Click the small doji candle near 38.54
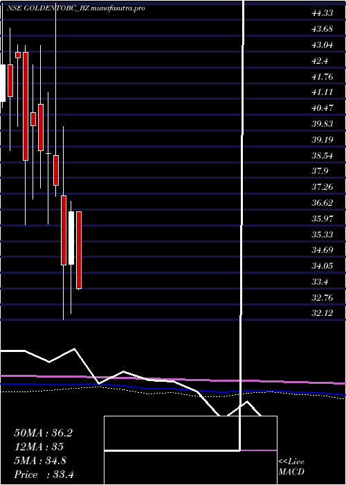The height and width of the screenshot is (485, 346). pyautogui.click(x=48, y=153)
